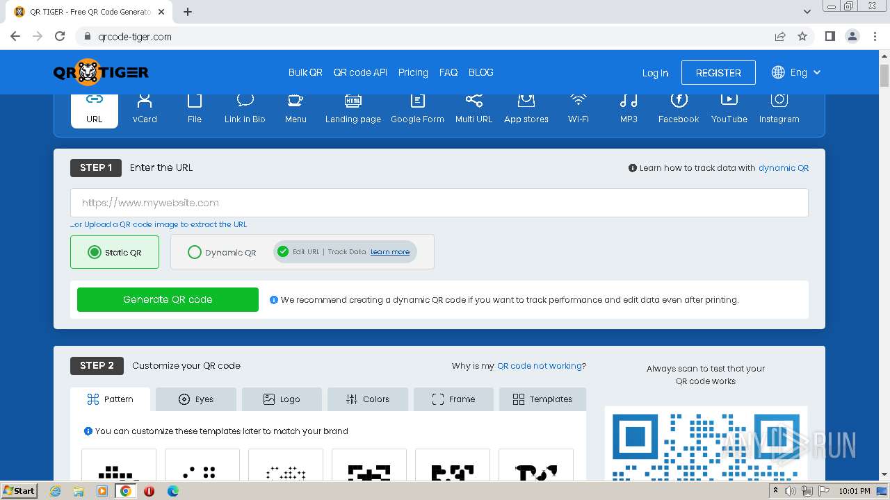Choose the MP3 QR type
This screenshot has height=500, width=890.
629,109
